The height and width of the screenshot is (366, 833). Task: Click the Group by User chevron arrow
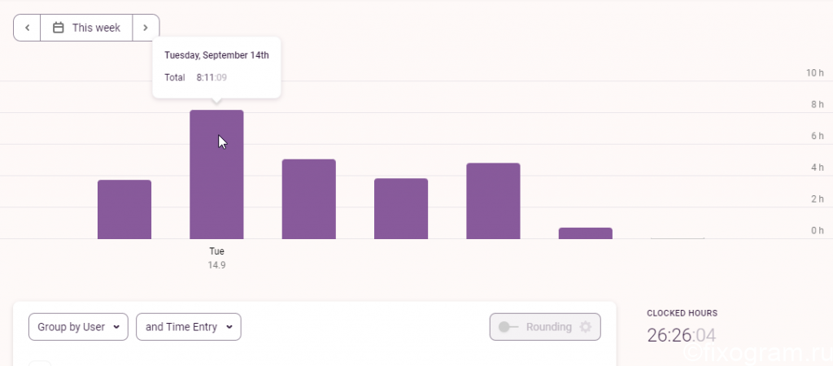(x=116, y=327)
